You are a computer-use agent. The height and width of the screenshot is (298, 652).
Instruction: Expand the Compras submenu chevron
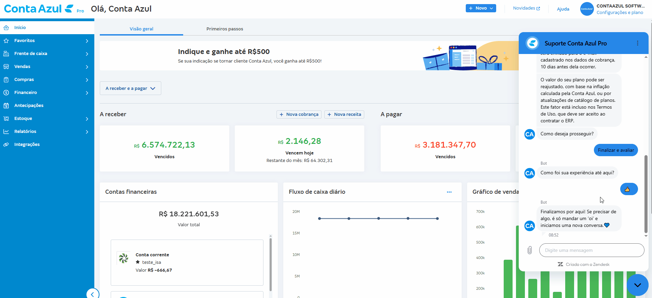click(87, 80)
